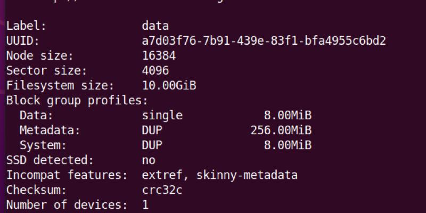426x213 pixels.
Task: Click the Number of devices value 1
Action: 145,204
